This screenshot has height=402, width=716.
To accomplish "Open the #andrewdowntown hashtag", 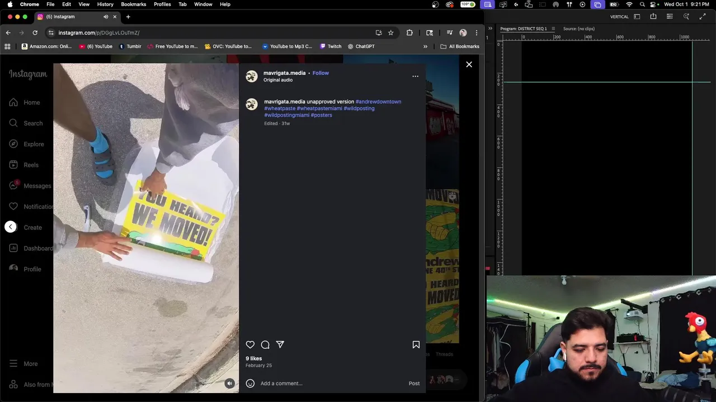I will pyautogui.click(x=378, y=102).
